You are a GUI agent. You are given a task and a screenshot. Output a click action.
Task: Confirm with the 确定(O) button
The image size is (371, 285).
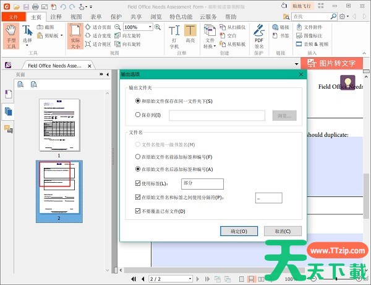[x=238, y=231]
